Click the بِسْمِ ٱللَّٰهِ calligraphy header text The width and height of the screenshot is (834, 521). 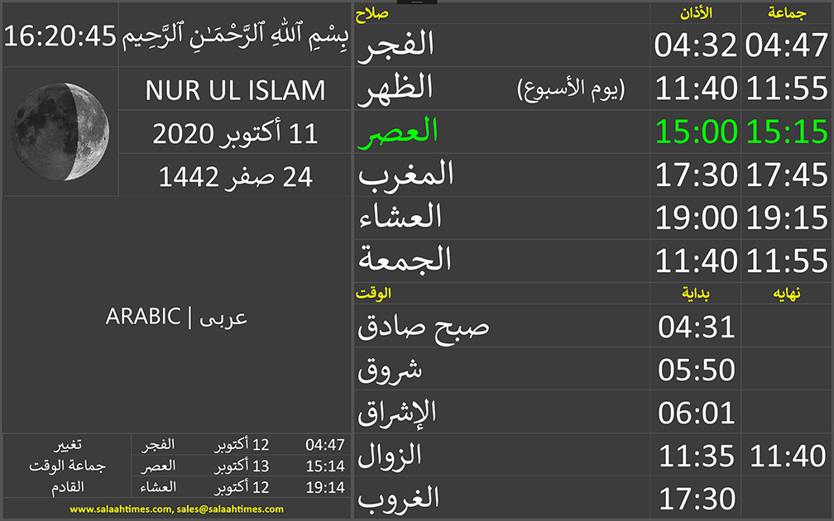pos(235,36)
